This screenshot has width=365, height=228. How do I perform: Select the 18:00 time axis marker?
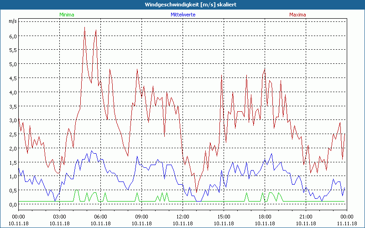coord(265,216)
